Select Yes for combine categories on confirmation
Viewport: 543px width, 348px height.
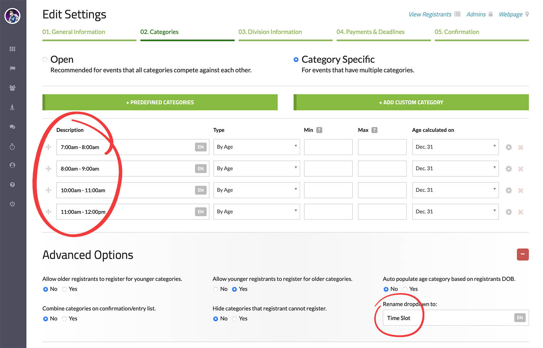pyautogui.click(x=65, y=319)
